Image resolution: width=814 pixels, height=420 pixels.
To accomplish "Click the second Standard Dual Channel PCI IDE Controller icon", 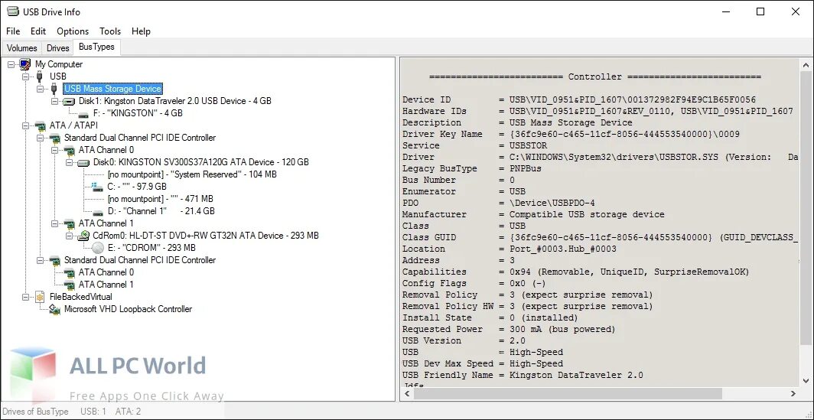I will (54, 260).
